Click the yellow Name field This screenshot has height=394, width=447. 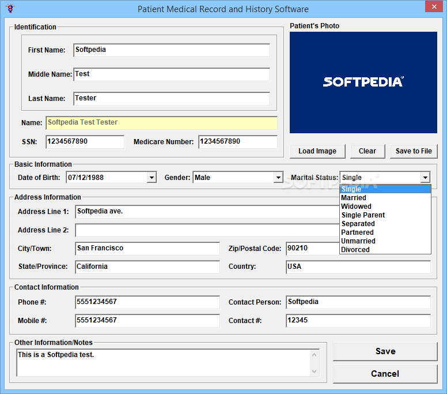[162, 123]
